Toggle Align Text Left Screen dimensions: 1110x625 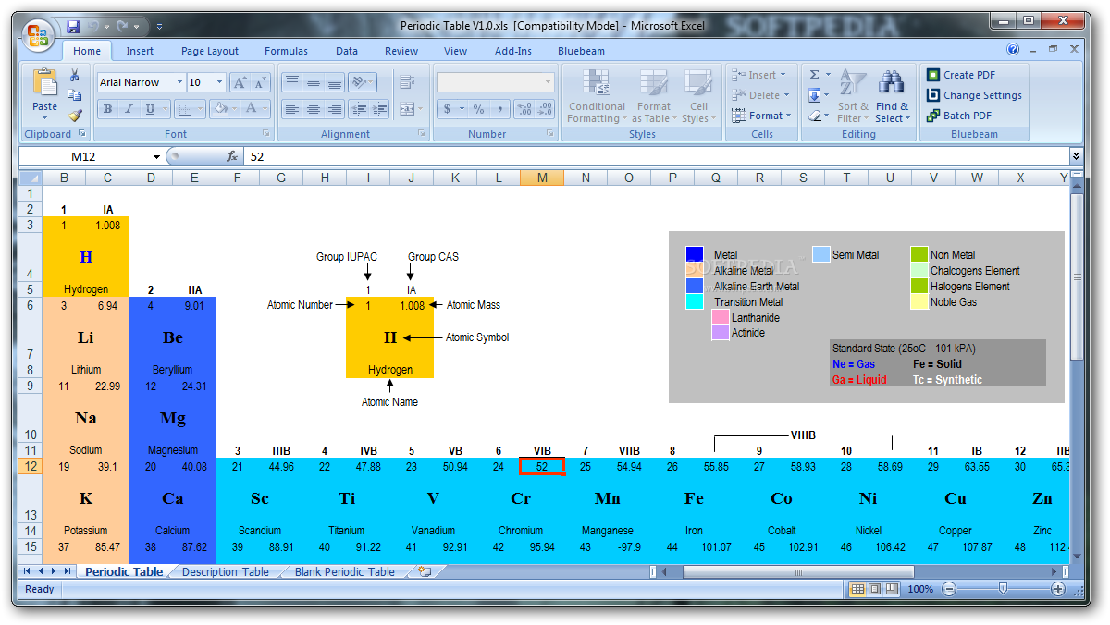tap(291, 109)
